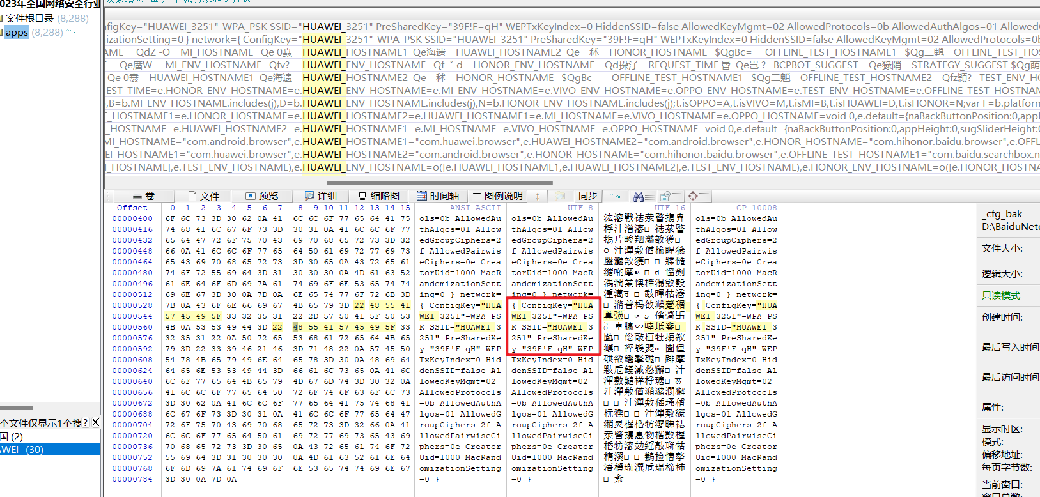
Task: Click the search result row starting 'izationSetting=0 } network={'
Action: coord(571,40)
